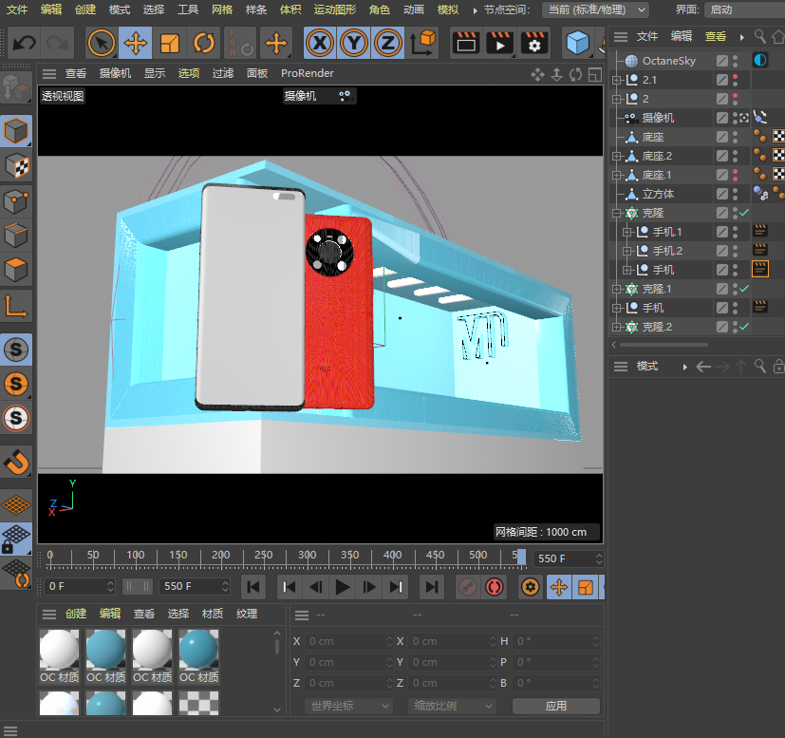Click the Undo arrow icon
Viewport: 785px width, 738px height.
click(x=24, y=43)
